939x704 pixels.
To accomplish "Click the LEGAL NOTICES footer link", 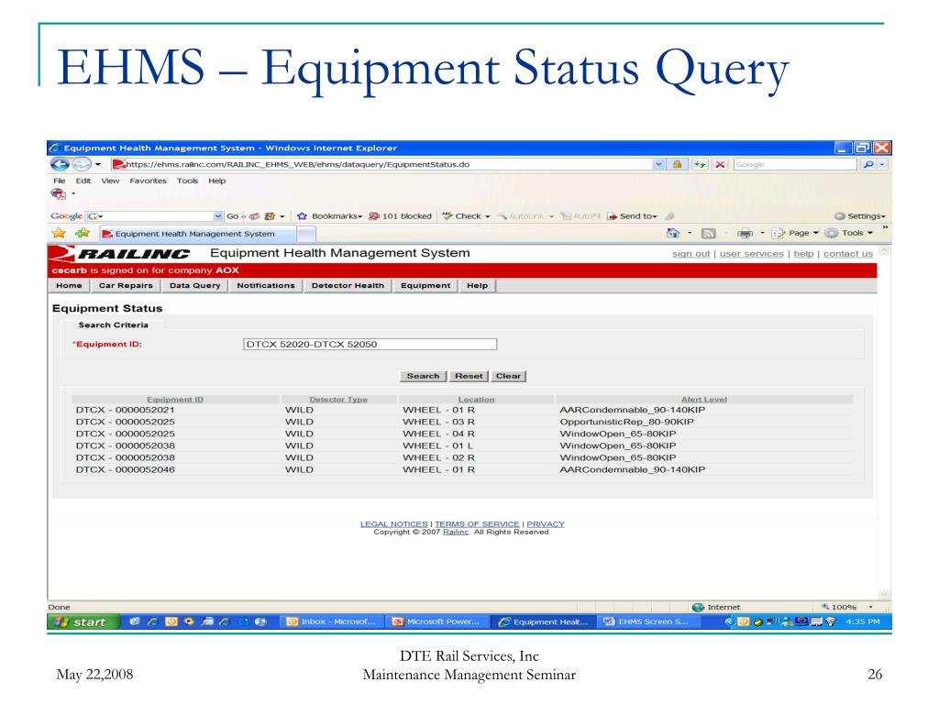I will [393, 523].
